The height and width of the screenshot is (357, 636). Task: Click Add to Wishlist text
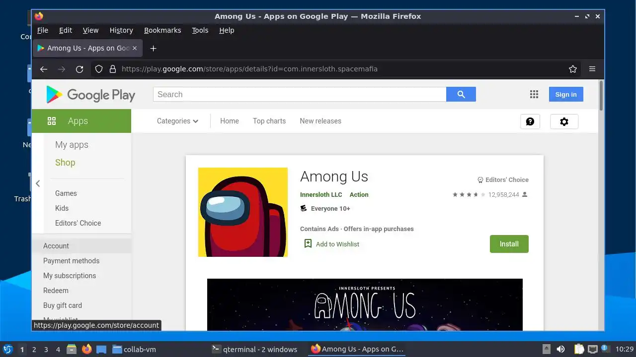pos(337,244)
